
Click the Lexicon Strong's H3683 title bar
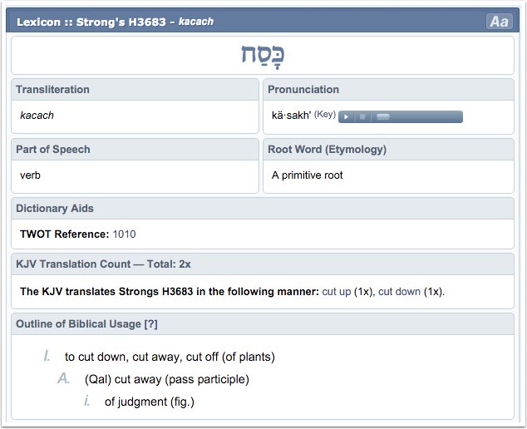pos(116,22)
